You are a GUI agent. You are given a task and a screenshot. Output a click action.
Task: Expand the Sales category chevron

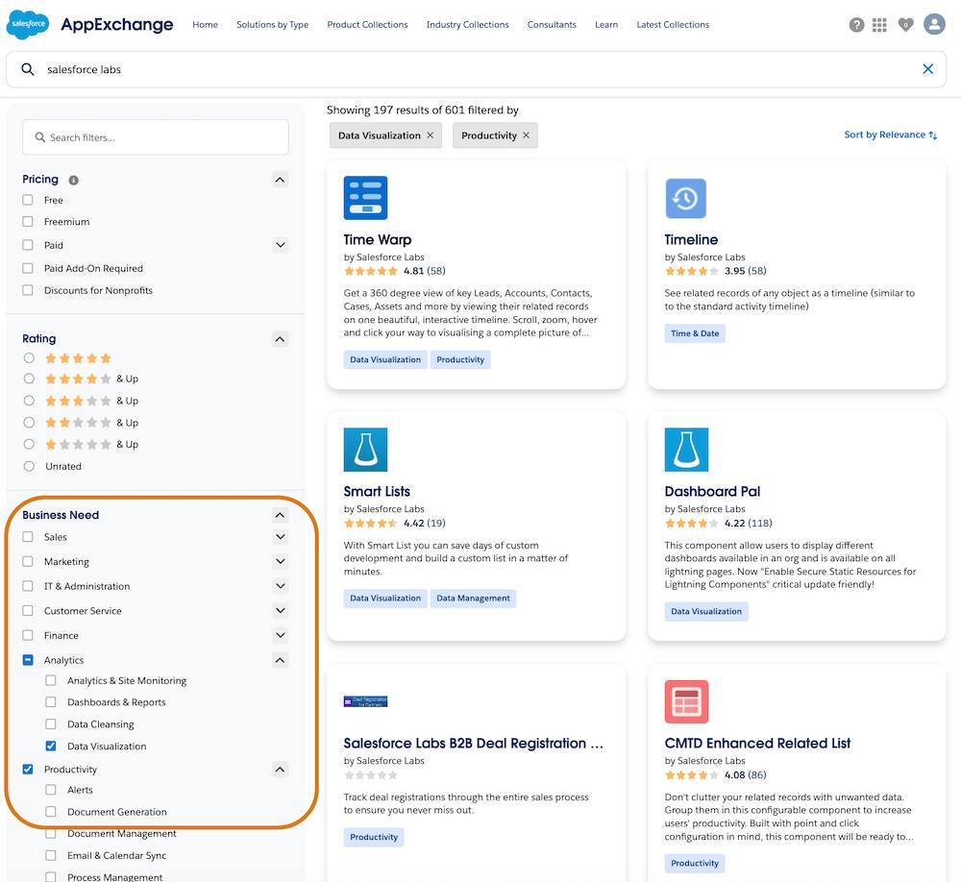coord(280,537)
